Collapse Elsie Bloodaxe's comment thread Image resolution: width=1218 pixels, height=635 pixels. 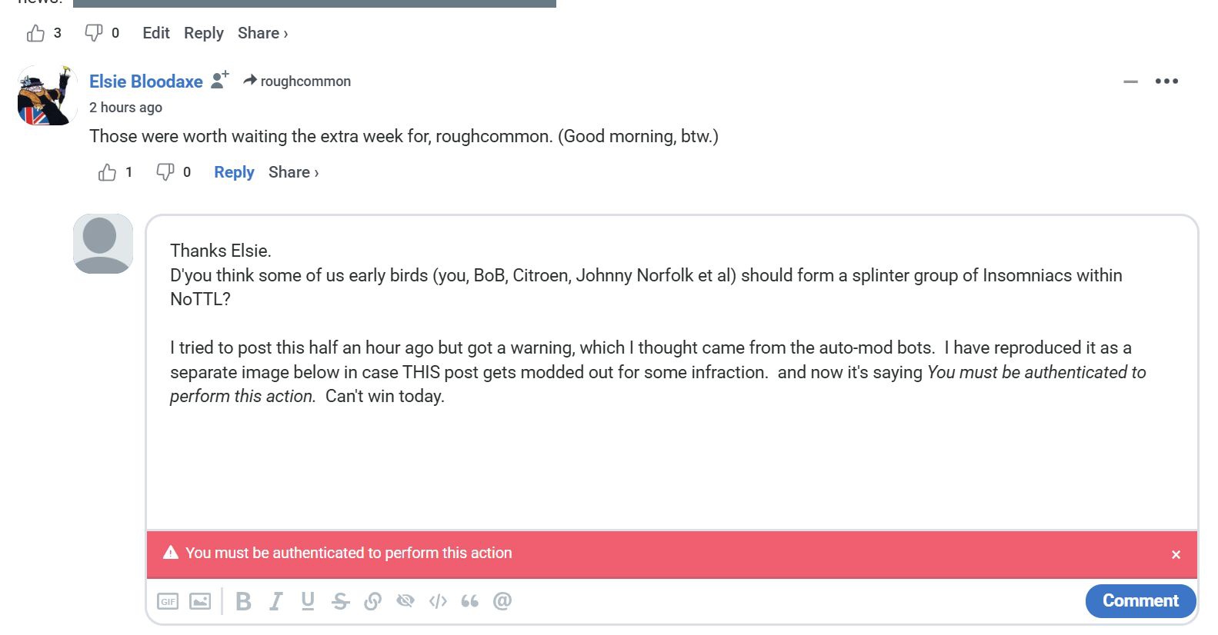1130,81
